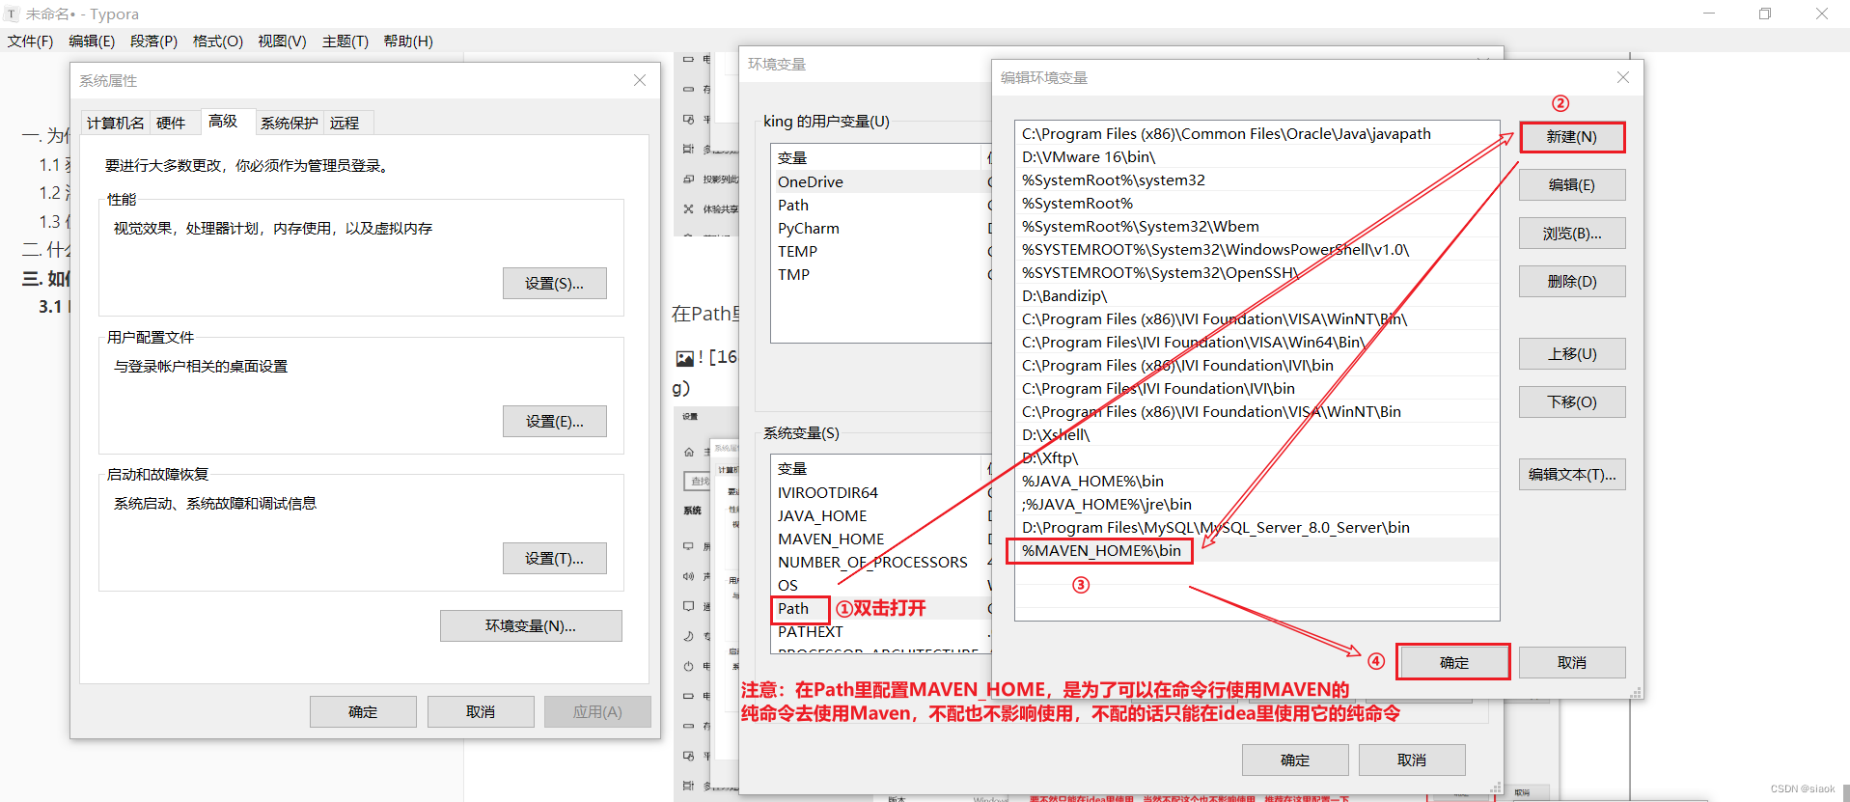Select the Oracle Java javapath entry
1850x802 pixels.
[1257, 134]
